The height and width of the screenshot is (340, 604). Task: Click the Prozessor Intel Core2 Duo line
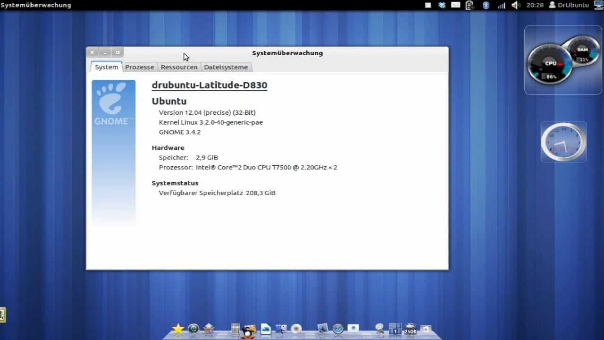click(248, 168)
